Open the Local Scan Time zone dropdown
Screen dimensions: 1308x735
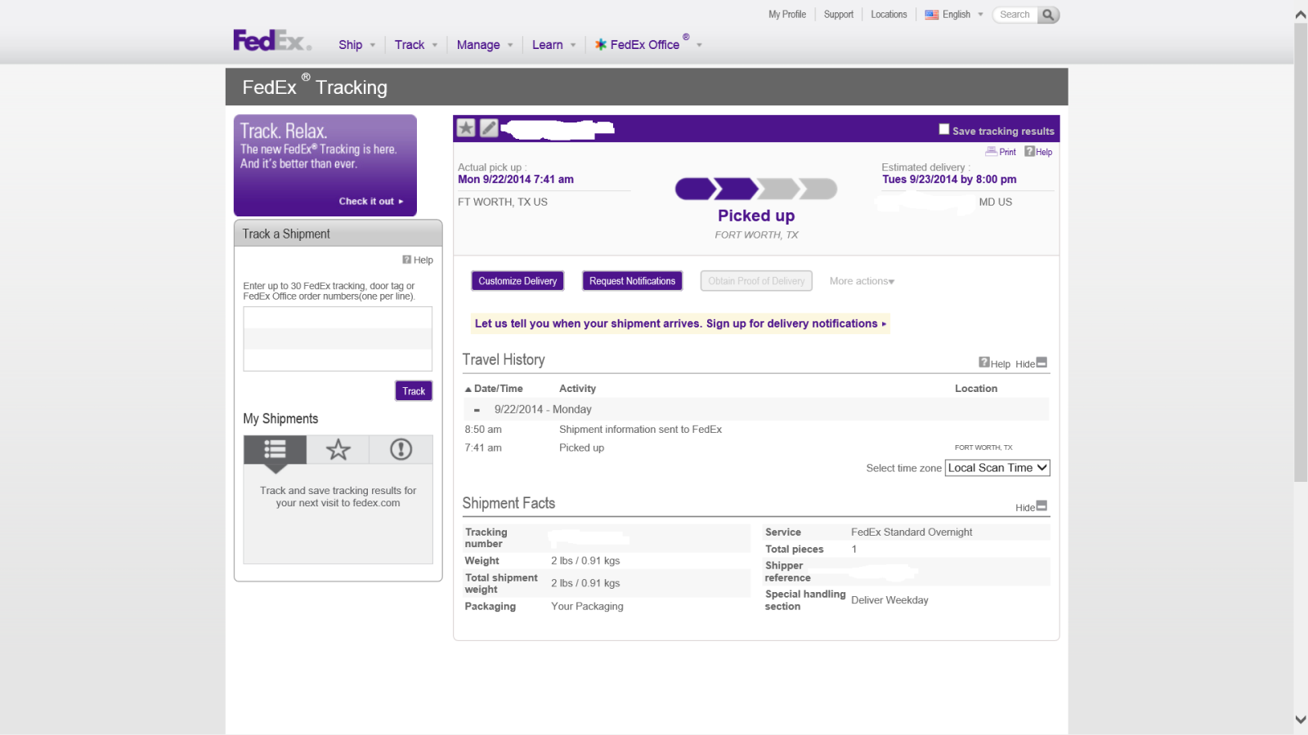point(997,468)
